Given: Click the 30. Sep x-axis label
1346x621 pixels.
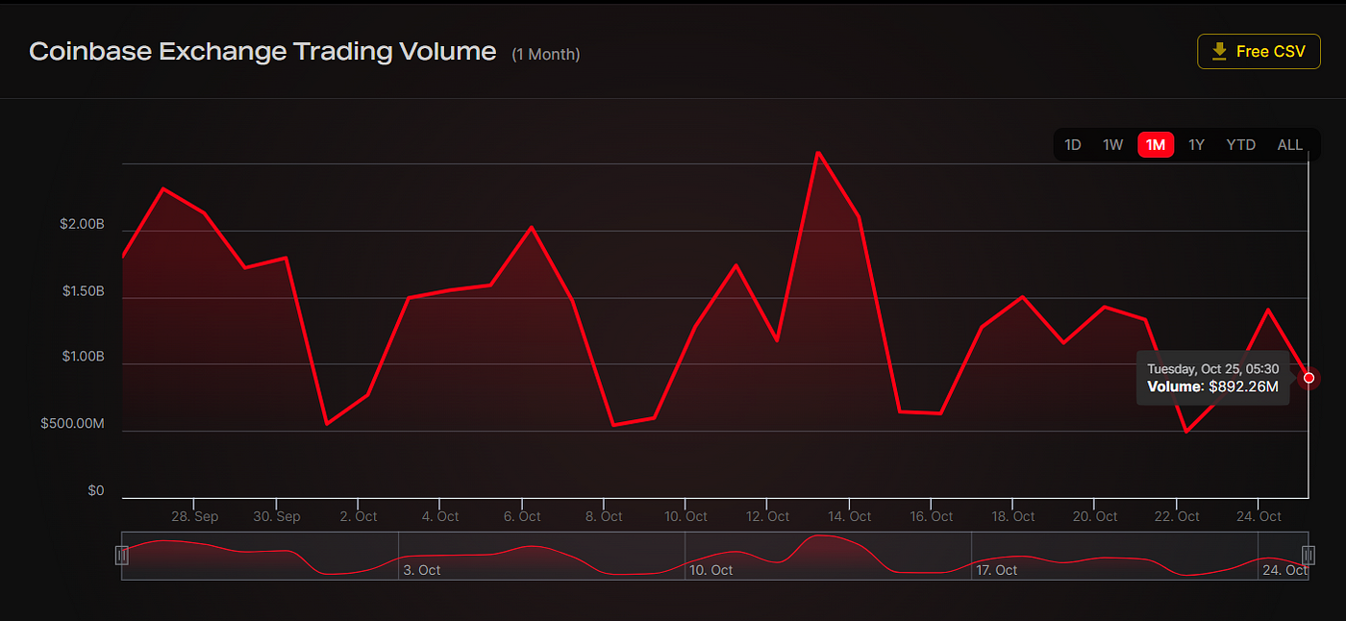Looking at the screenshot, I should (276, 516).
